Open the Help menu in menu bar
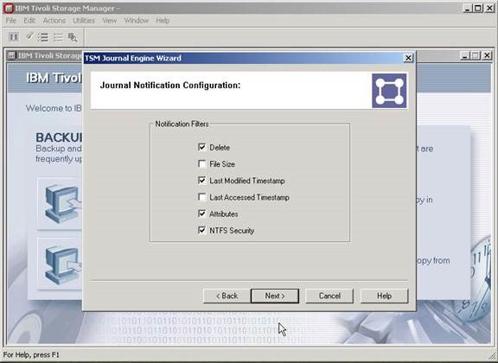 pos(163,21)
